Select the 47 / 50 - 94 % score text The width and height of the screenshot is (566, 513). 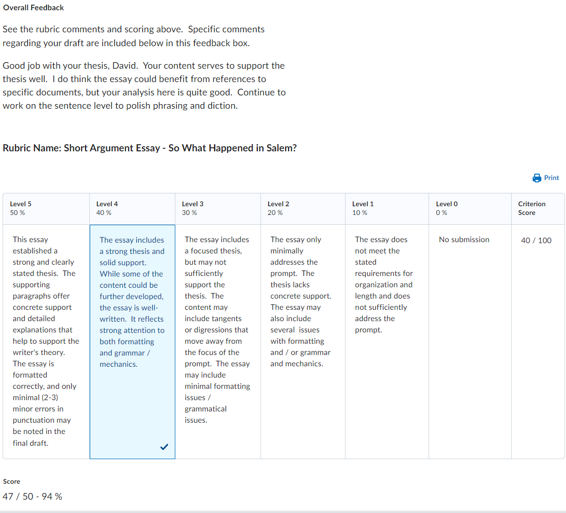click(32, 496)
